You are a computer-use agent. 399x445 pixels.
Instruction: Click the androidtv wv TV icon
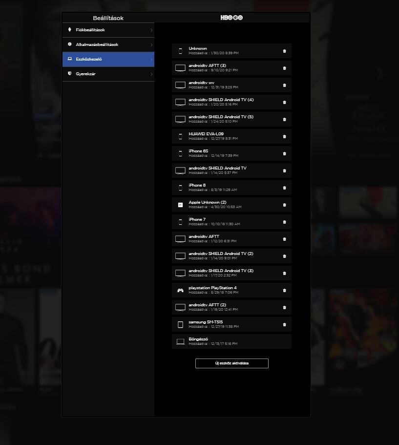click(180, 85)
